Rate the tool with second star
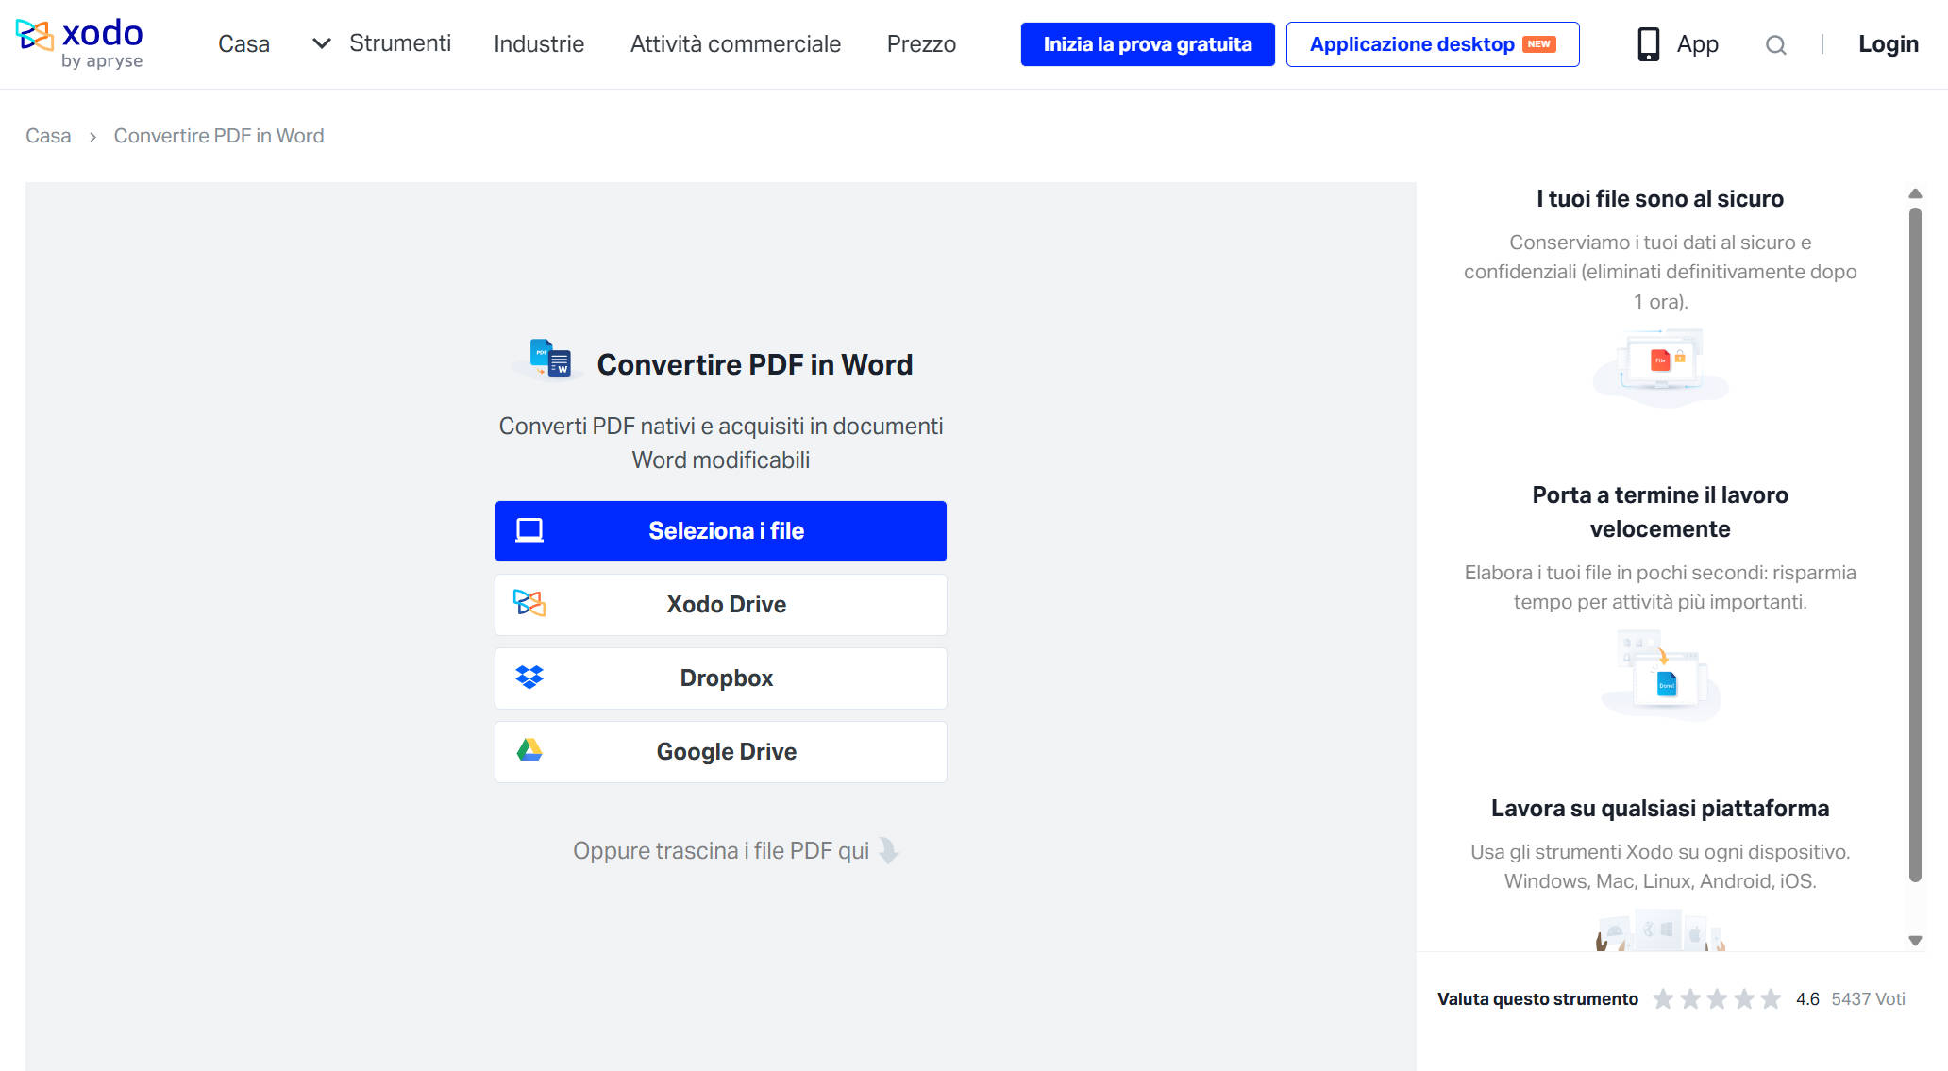This screenshot has height=1071, width=1948. [x=1690, y=999]
